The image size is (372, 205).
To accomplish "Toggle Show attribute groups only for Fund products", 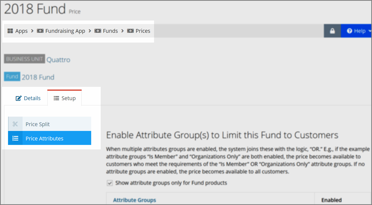I will (109, 183).
